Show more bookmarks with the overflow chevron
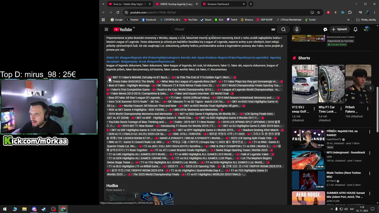Image resolution: width=379 pixels, height=213 pixels. coord(348,20)
